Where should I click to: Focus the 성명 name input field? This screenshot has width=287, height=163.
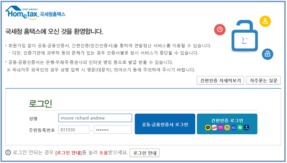95,118
